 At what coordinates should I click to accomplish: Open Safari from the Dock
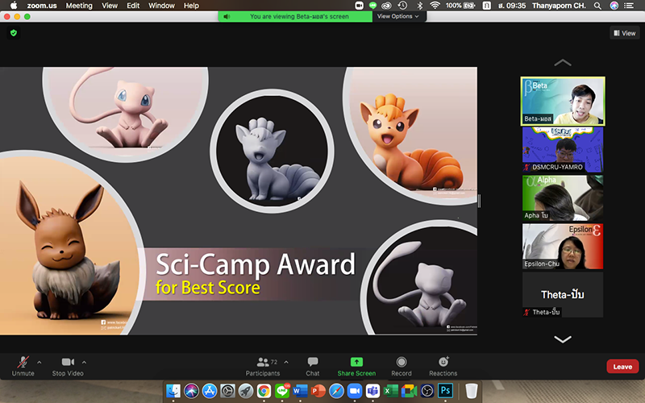[x=336, y=391]
